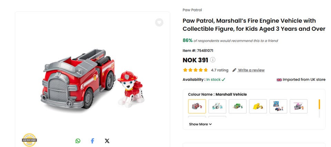The height and width of the screenshot is (147, 331).
Task: Pick the yellow bulldozer vehicle option
Action: point(258,106)
